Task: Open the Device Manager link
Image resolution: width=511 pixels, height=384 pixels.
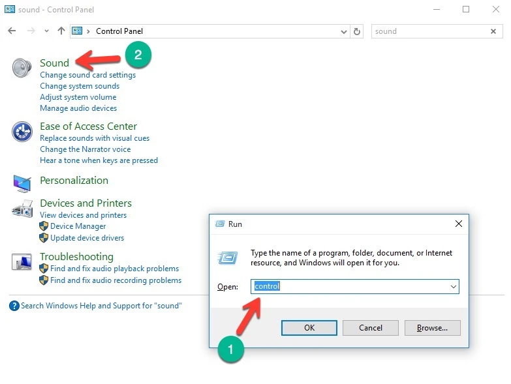Action: [78, 226]
